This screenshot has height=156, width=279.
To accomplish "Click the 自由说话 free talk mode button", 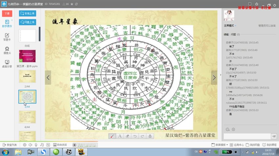I will (60, 145).
